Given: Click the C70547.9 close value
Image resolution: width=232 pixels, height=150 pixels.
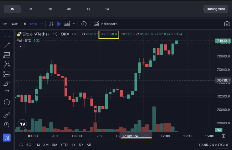Looking at the screenshot, I should (145, 34).
